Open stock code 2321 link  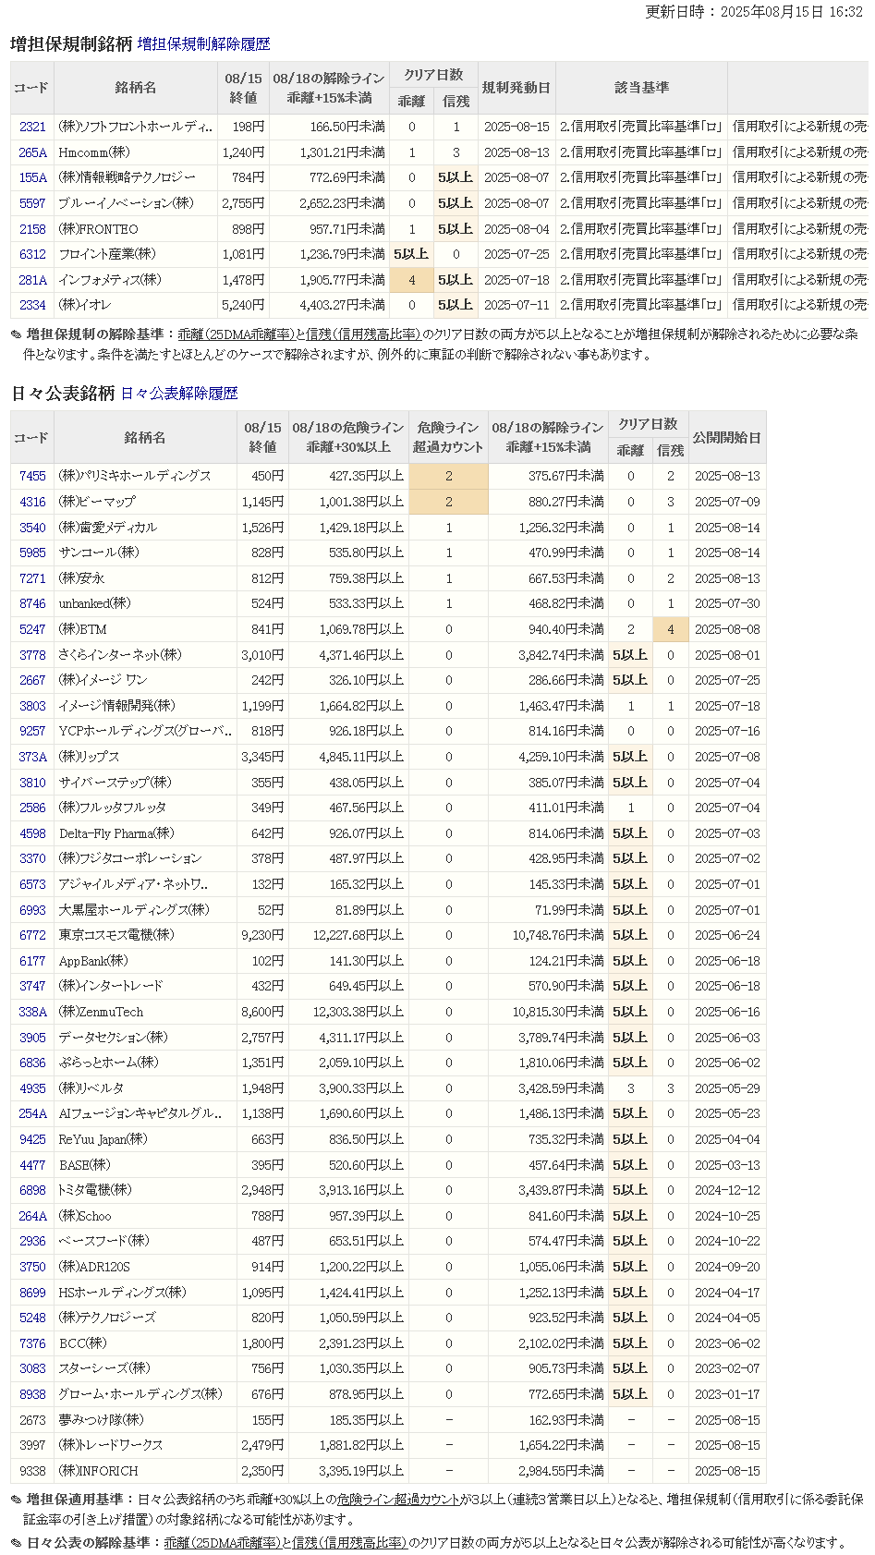(x=32, y=127)
